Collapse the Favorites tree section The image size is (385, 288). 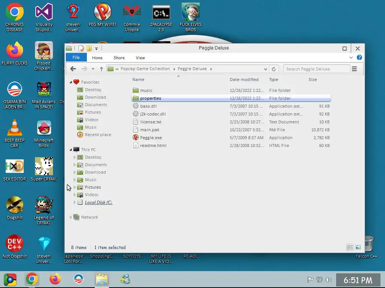71,82
